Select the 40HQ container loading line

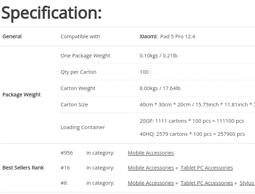192,134
